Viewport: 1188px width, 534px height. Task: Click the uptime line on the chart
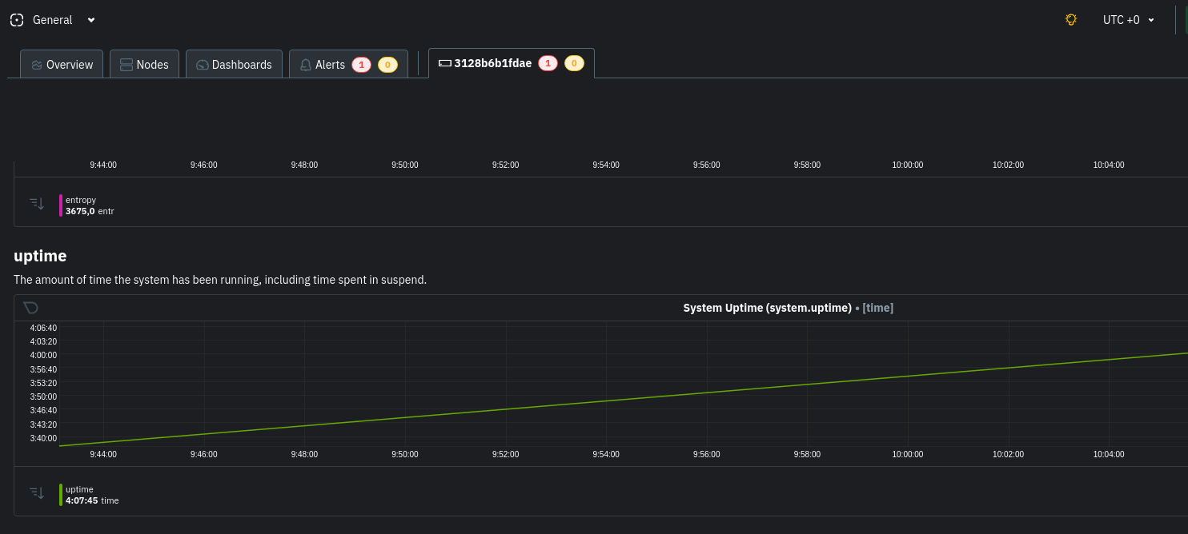pos(623,399)
